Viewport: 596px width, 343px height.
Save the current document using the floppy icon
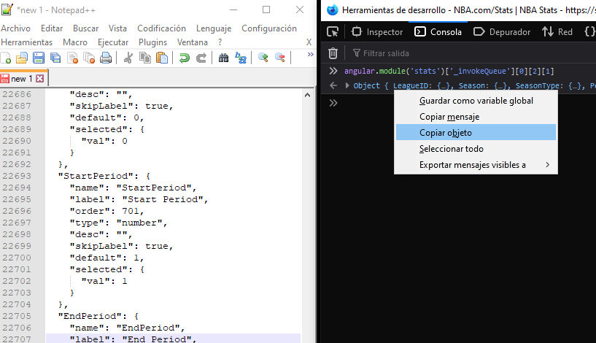39,58
